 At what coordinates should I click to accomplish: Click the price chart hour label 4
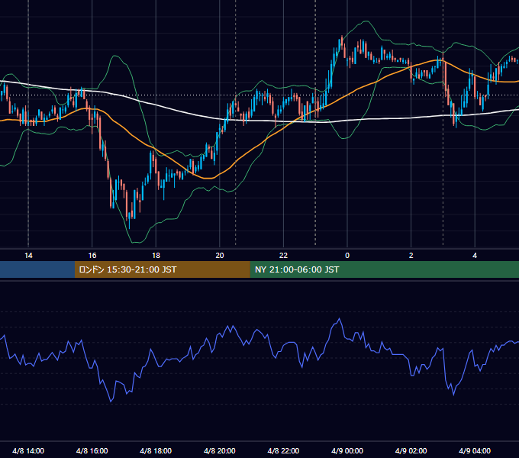[x=475, y=256]
